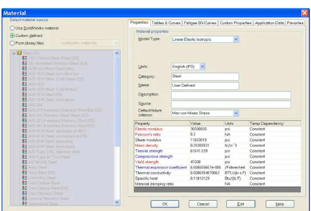Click the icon beside A286 Iron Base Superalloy
Screen dimensions: 311x211
click(25, 68)
